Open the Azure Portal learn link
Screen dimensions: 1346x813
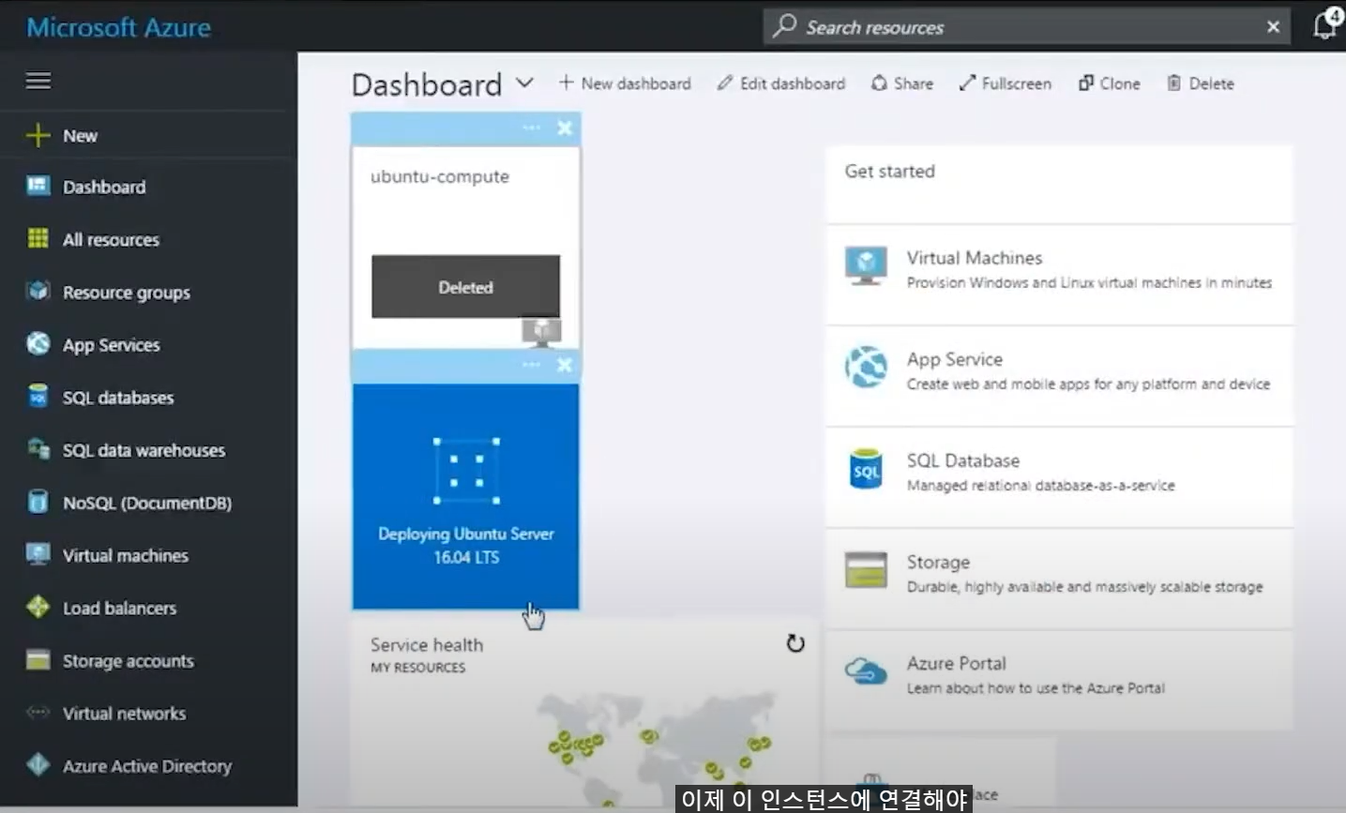[1059, 680]
